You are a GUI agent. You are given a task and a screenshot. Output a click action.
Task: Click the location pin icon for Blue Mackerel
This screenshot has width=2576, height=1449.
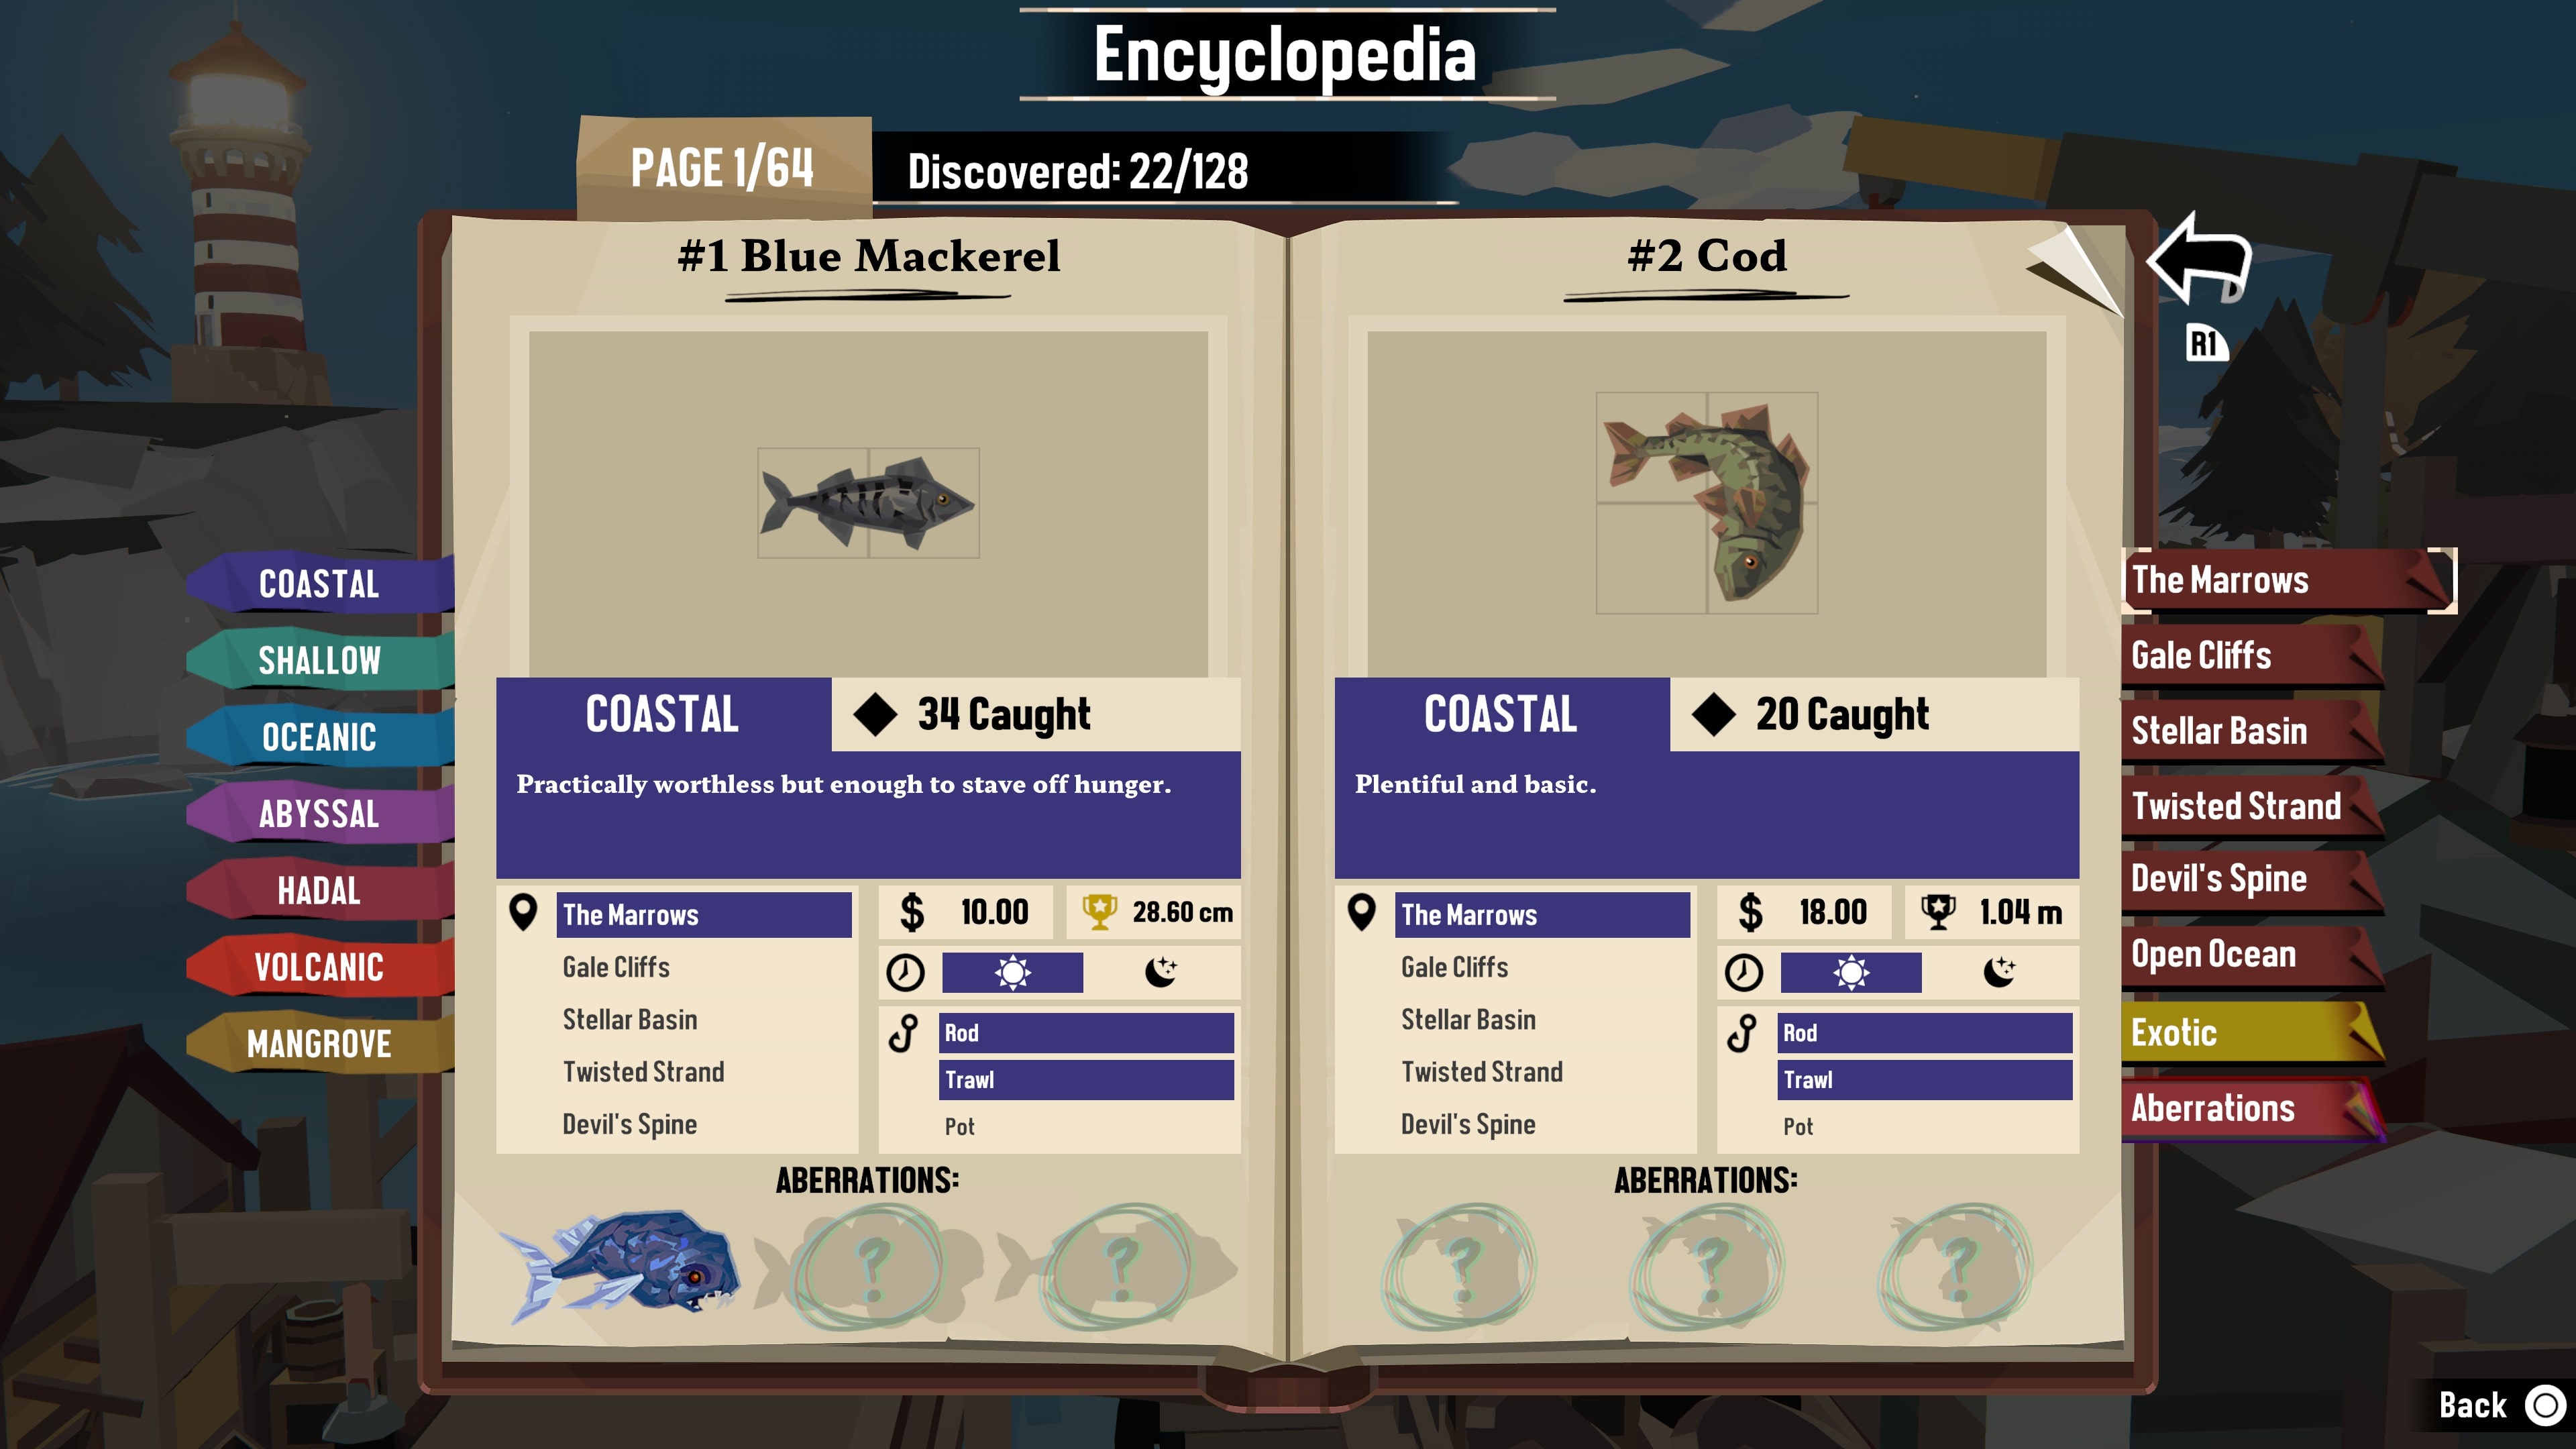point(525,913)
